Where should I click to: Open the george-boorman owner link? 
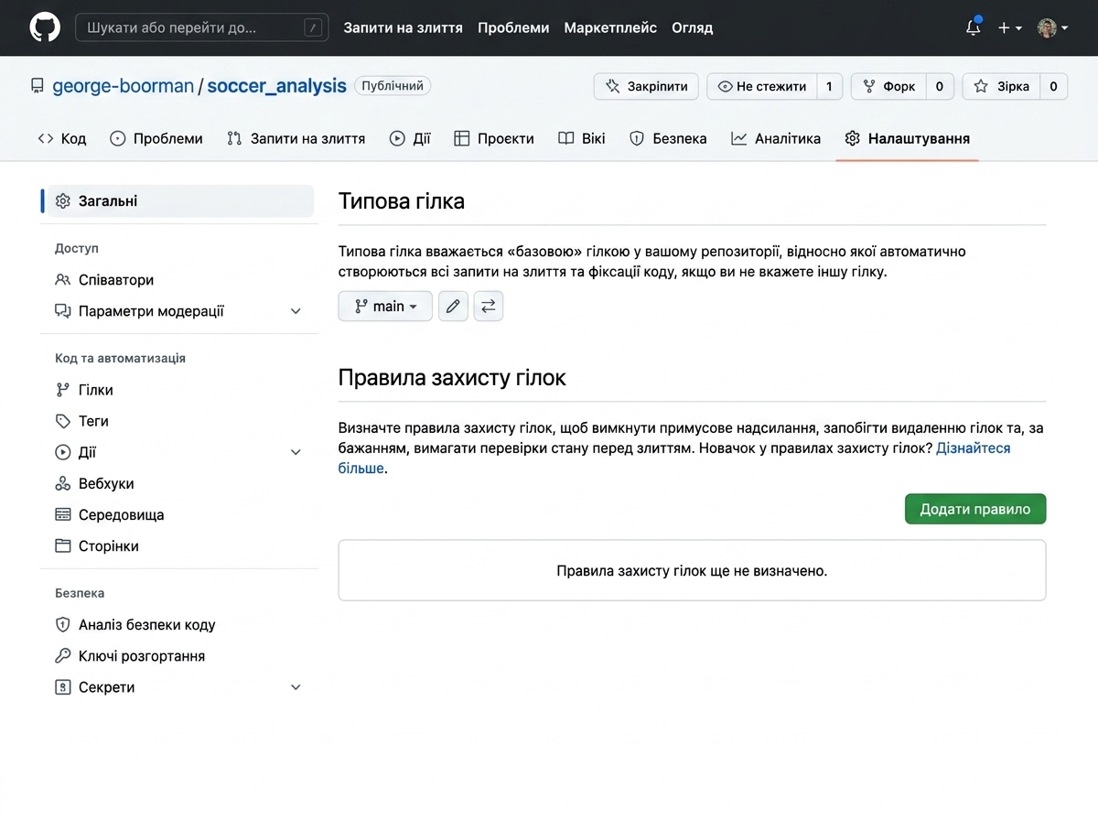123,86
